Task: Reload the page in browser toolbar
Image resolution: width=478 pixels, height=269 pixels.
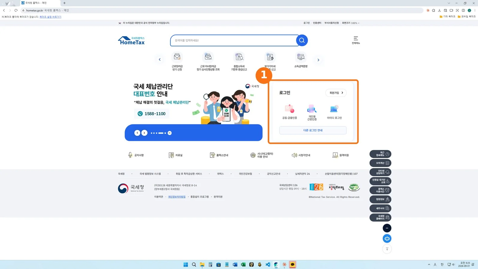Action: click(x=16, y=10)
